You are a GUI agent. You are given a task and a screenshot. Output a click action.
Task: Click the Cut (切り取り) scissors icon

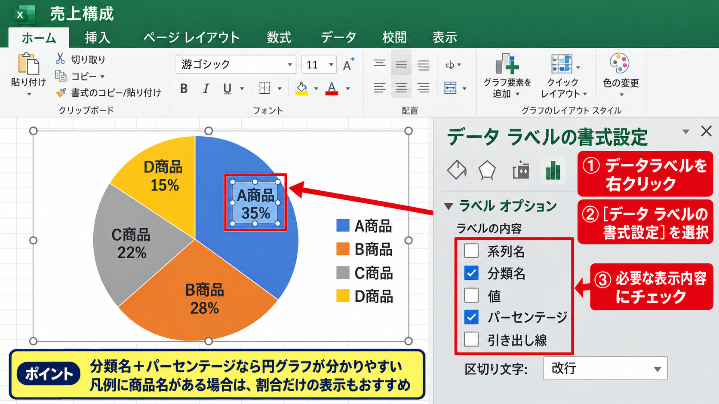coord(60,59)
